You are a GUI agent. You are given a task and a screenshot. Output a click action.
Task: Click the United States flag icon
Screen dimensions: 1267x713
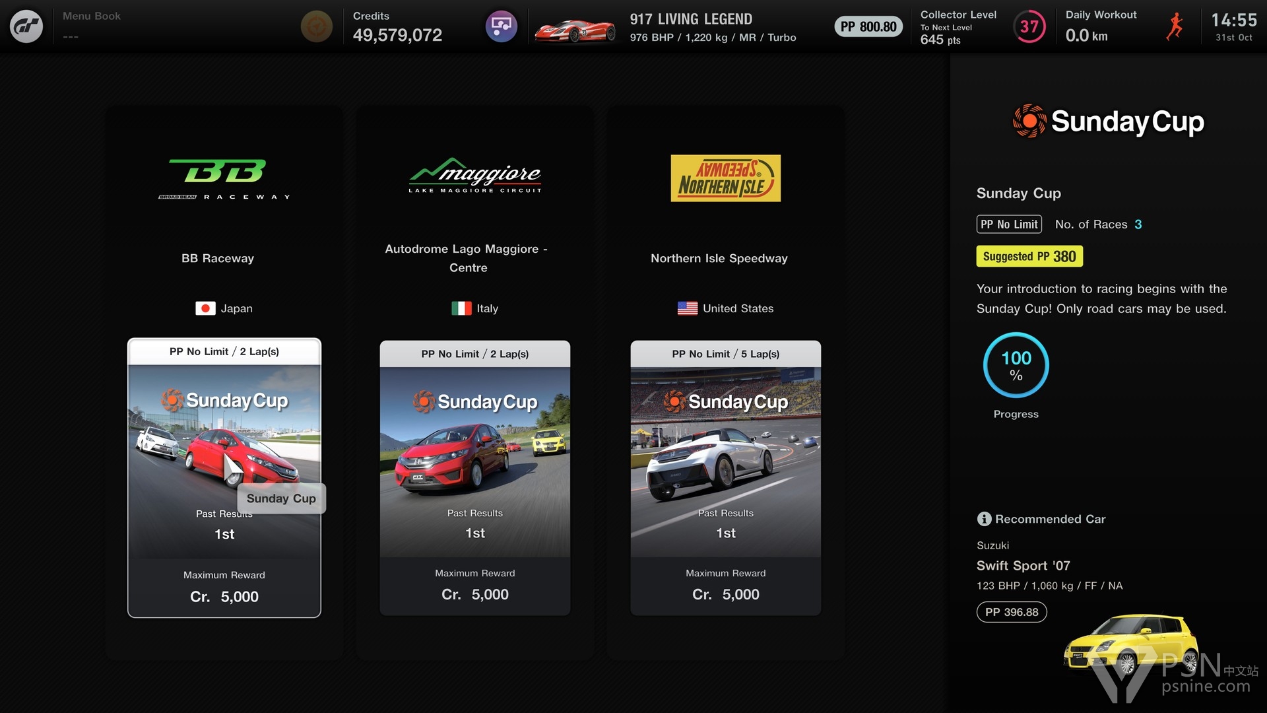[688, 308]
